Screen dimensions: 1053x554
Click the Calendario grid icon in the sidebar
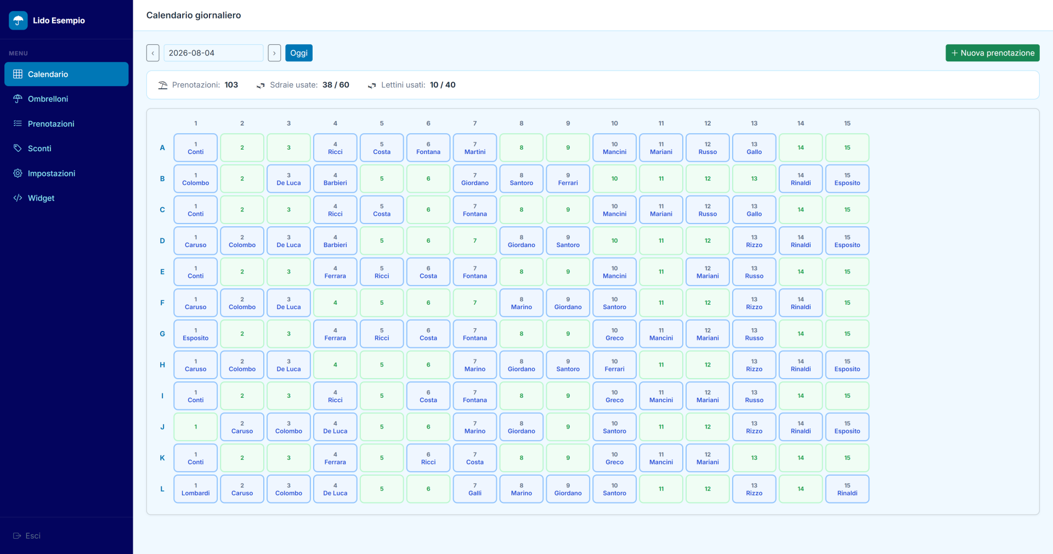click(x=18, y=74)
